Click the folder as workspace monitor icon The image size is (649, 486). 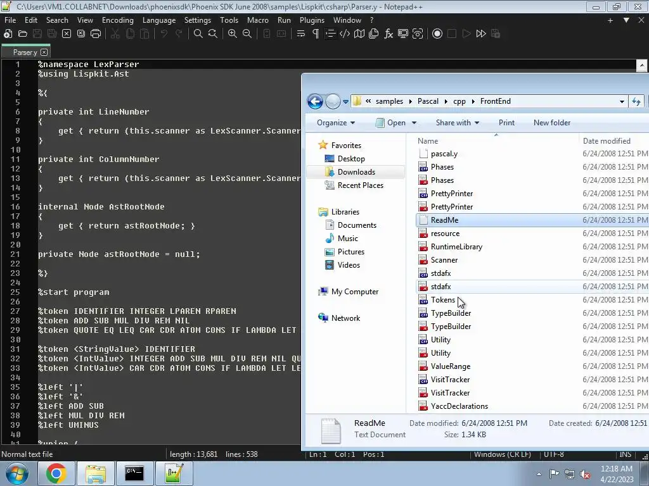click(402, 34)
